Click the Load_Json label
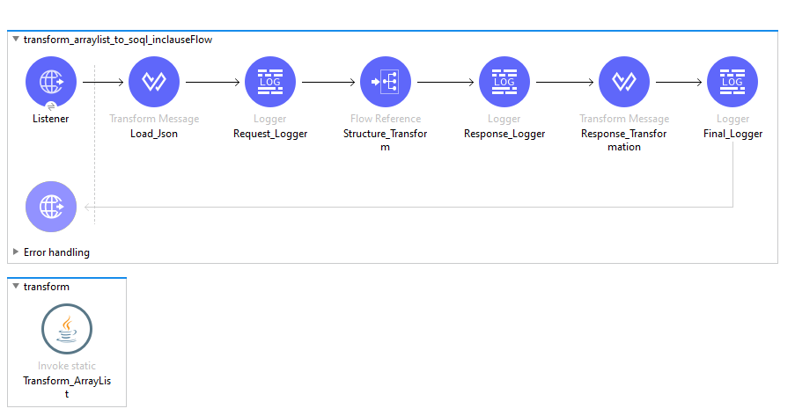Screen dimensions: 795x416 pos(154,134)
